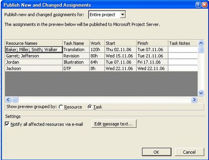Select the 'Jackson' resource cell

34,68
